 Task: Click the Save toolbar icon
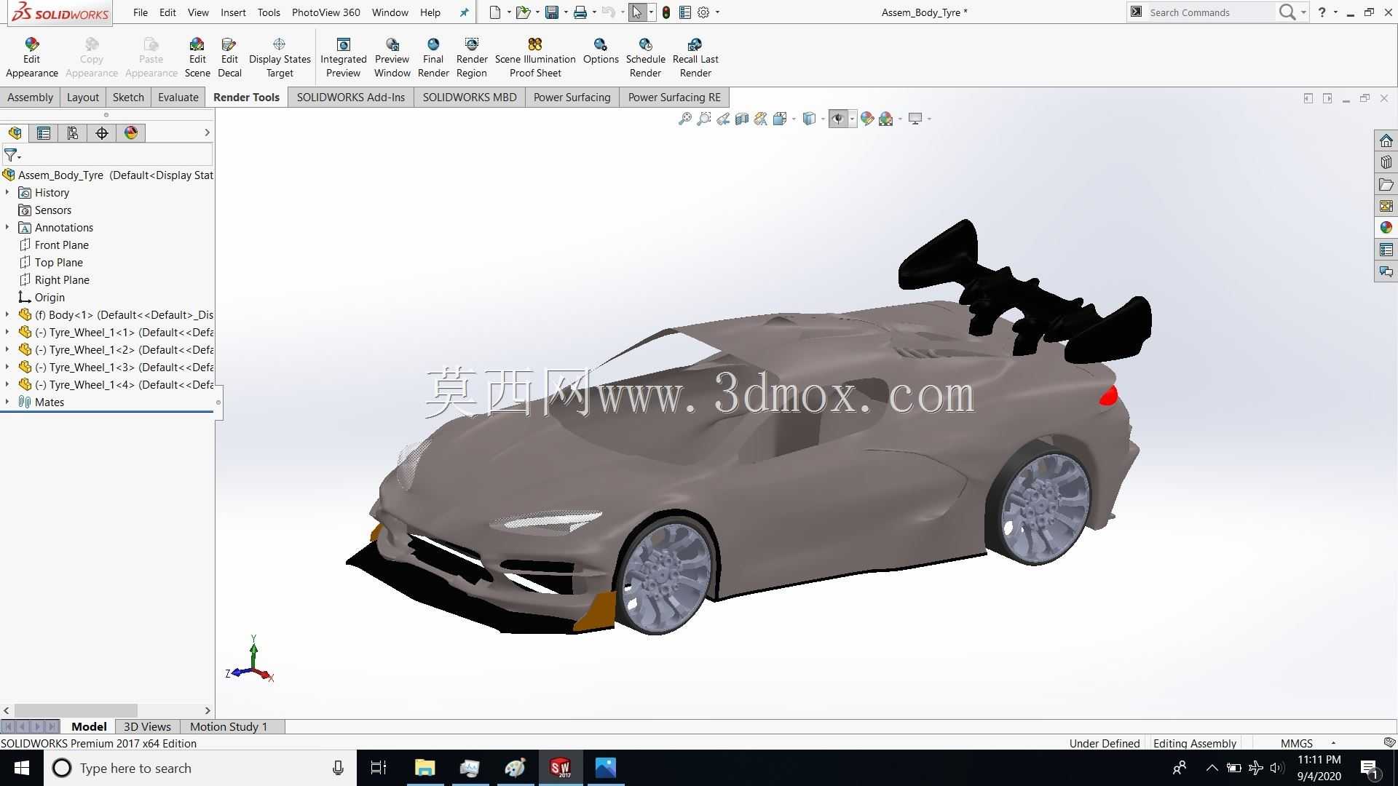pyautogui.click(x=552, y=12)
